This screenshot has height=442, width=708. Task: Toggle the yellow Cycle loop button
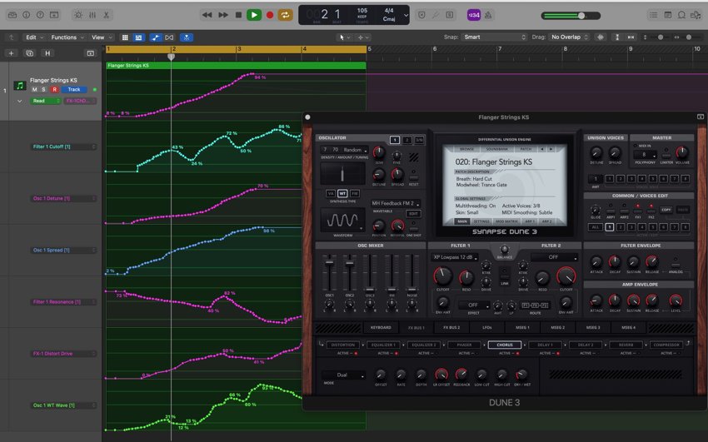(285, 15)
